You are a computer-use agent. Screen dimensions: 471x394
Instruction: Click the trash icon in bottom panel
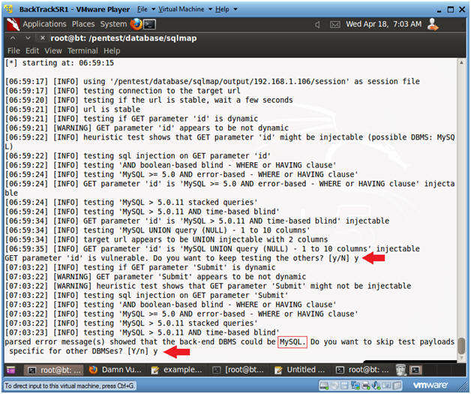pos(400,370)
